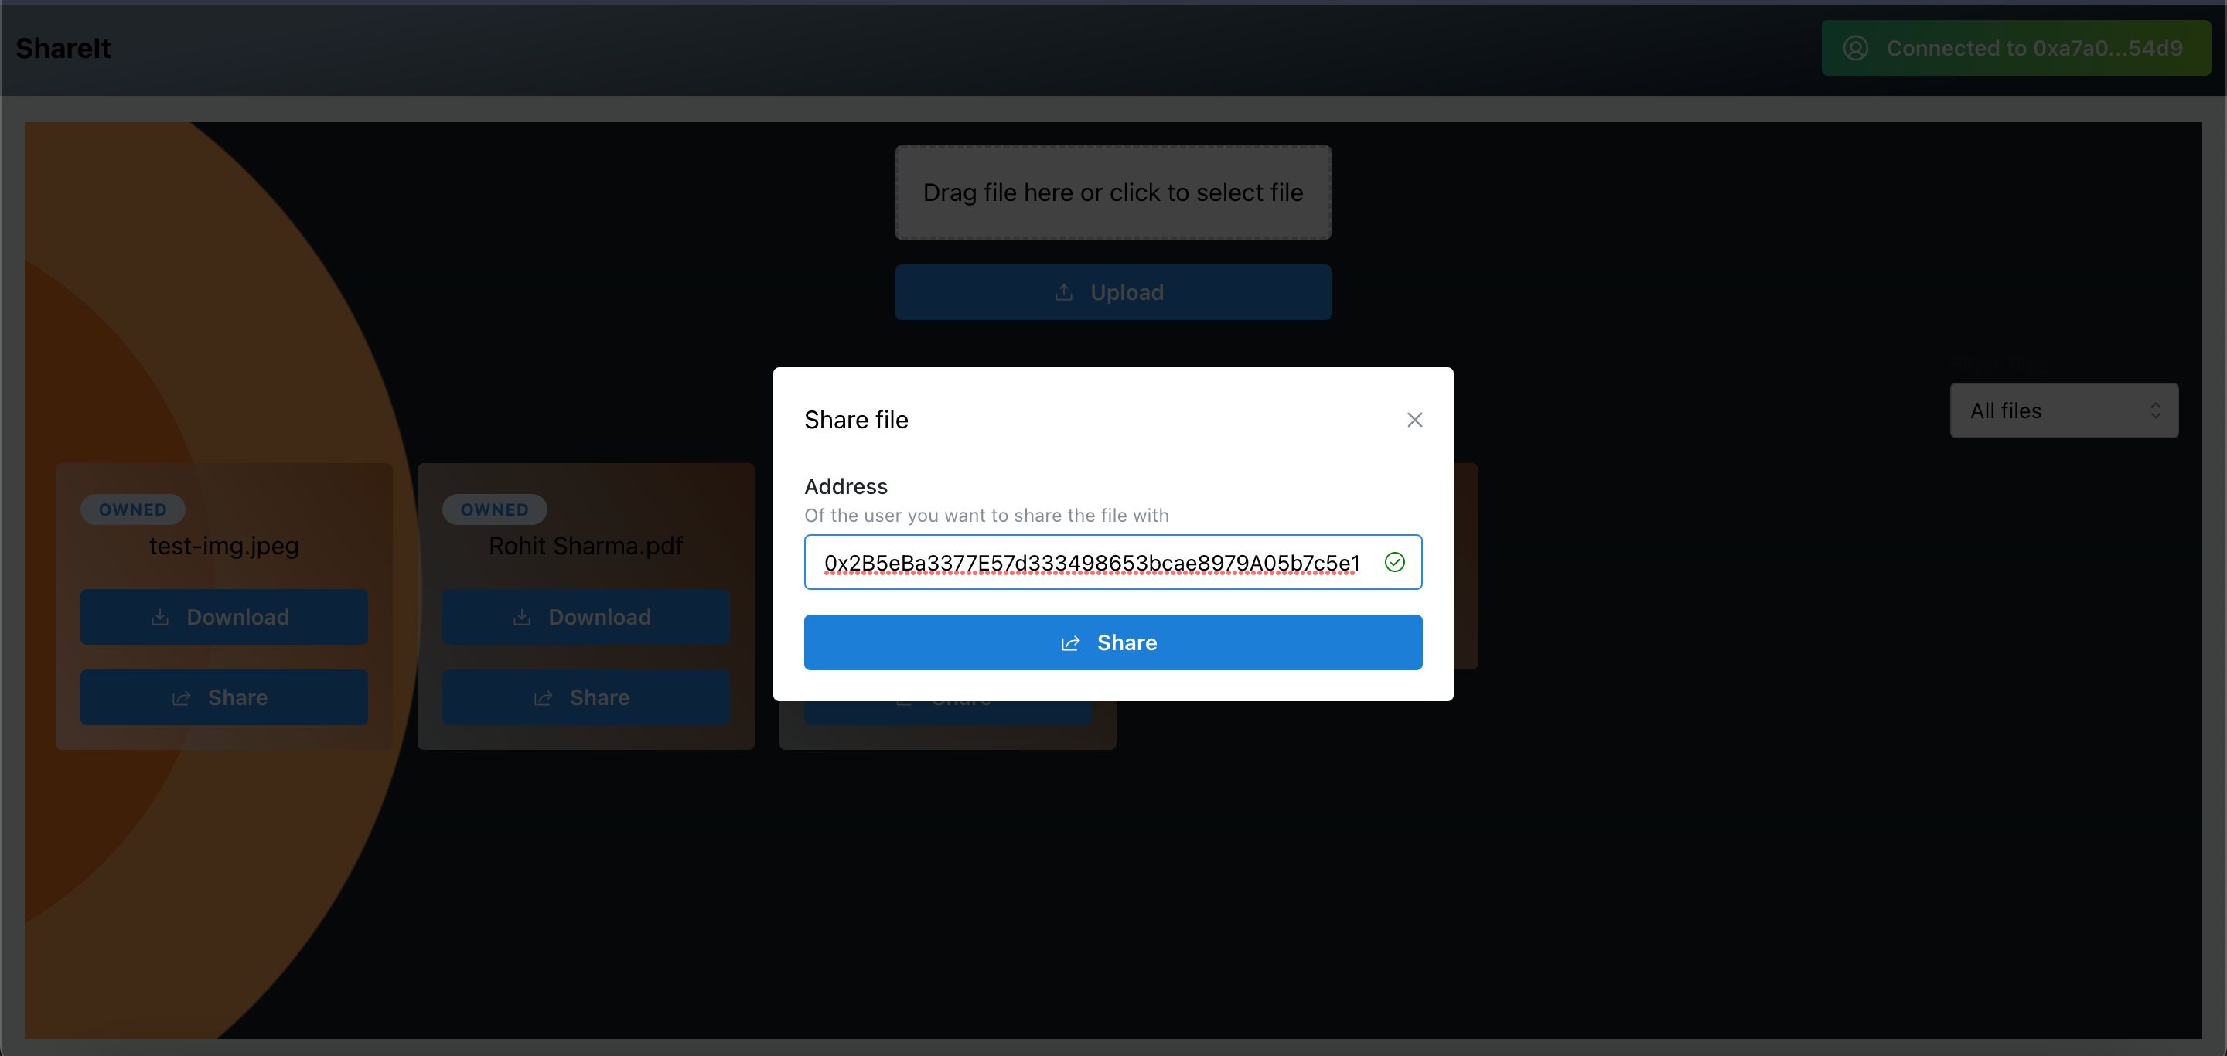The image size is (2227, 1056).
Task: Click the user avatar icon in the connected button
Action: click(x=1855, y=49)
